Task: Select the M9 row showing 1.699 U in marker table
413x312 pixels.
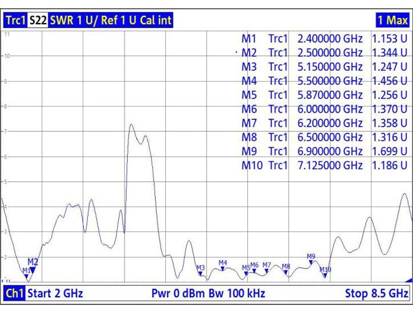Action: tap(324, 151)
